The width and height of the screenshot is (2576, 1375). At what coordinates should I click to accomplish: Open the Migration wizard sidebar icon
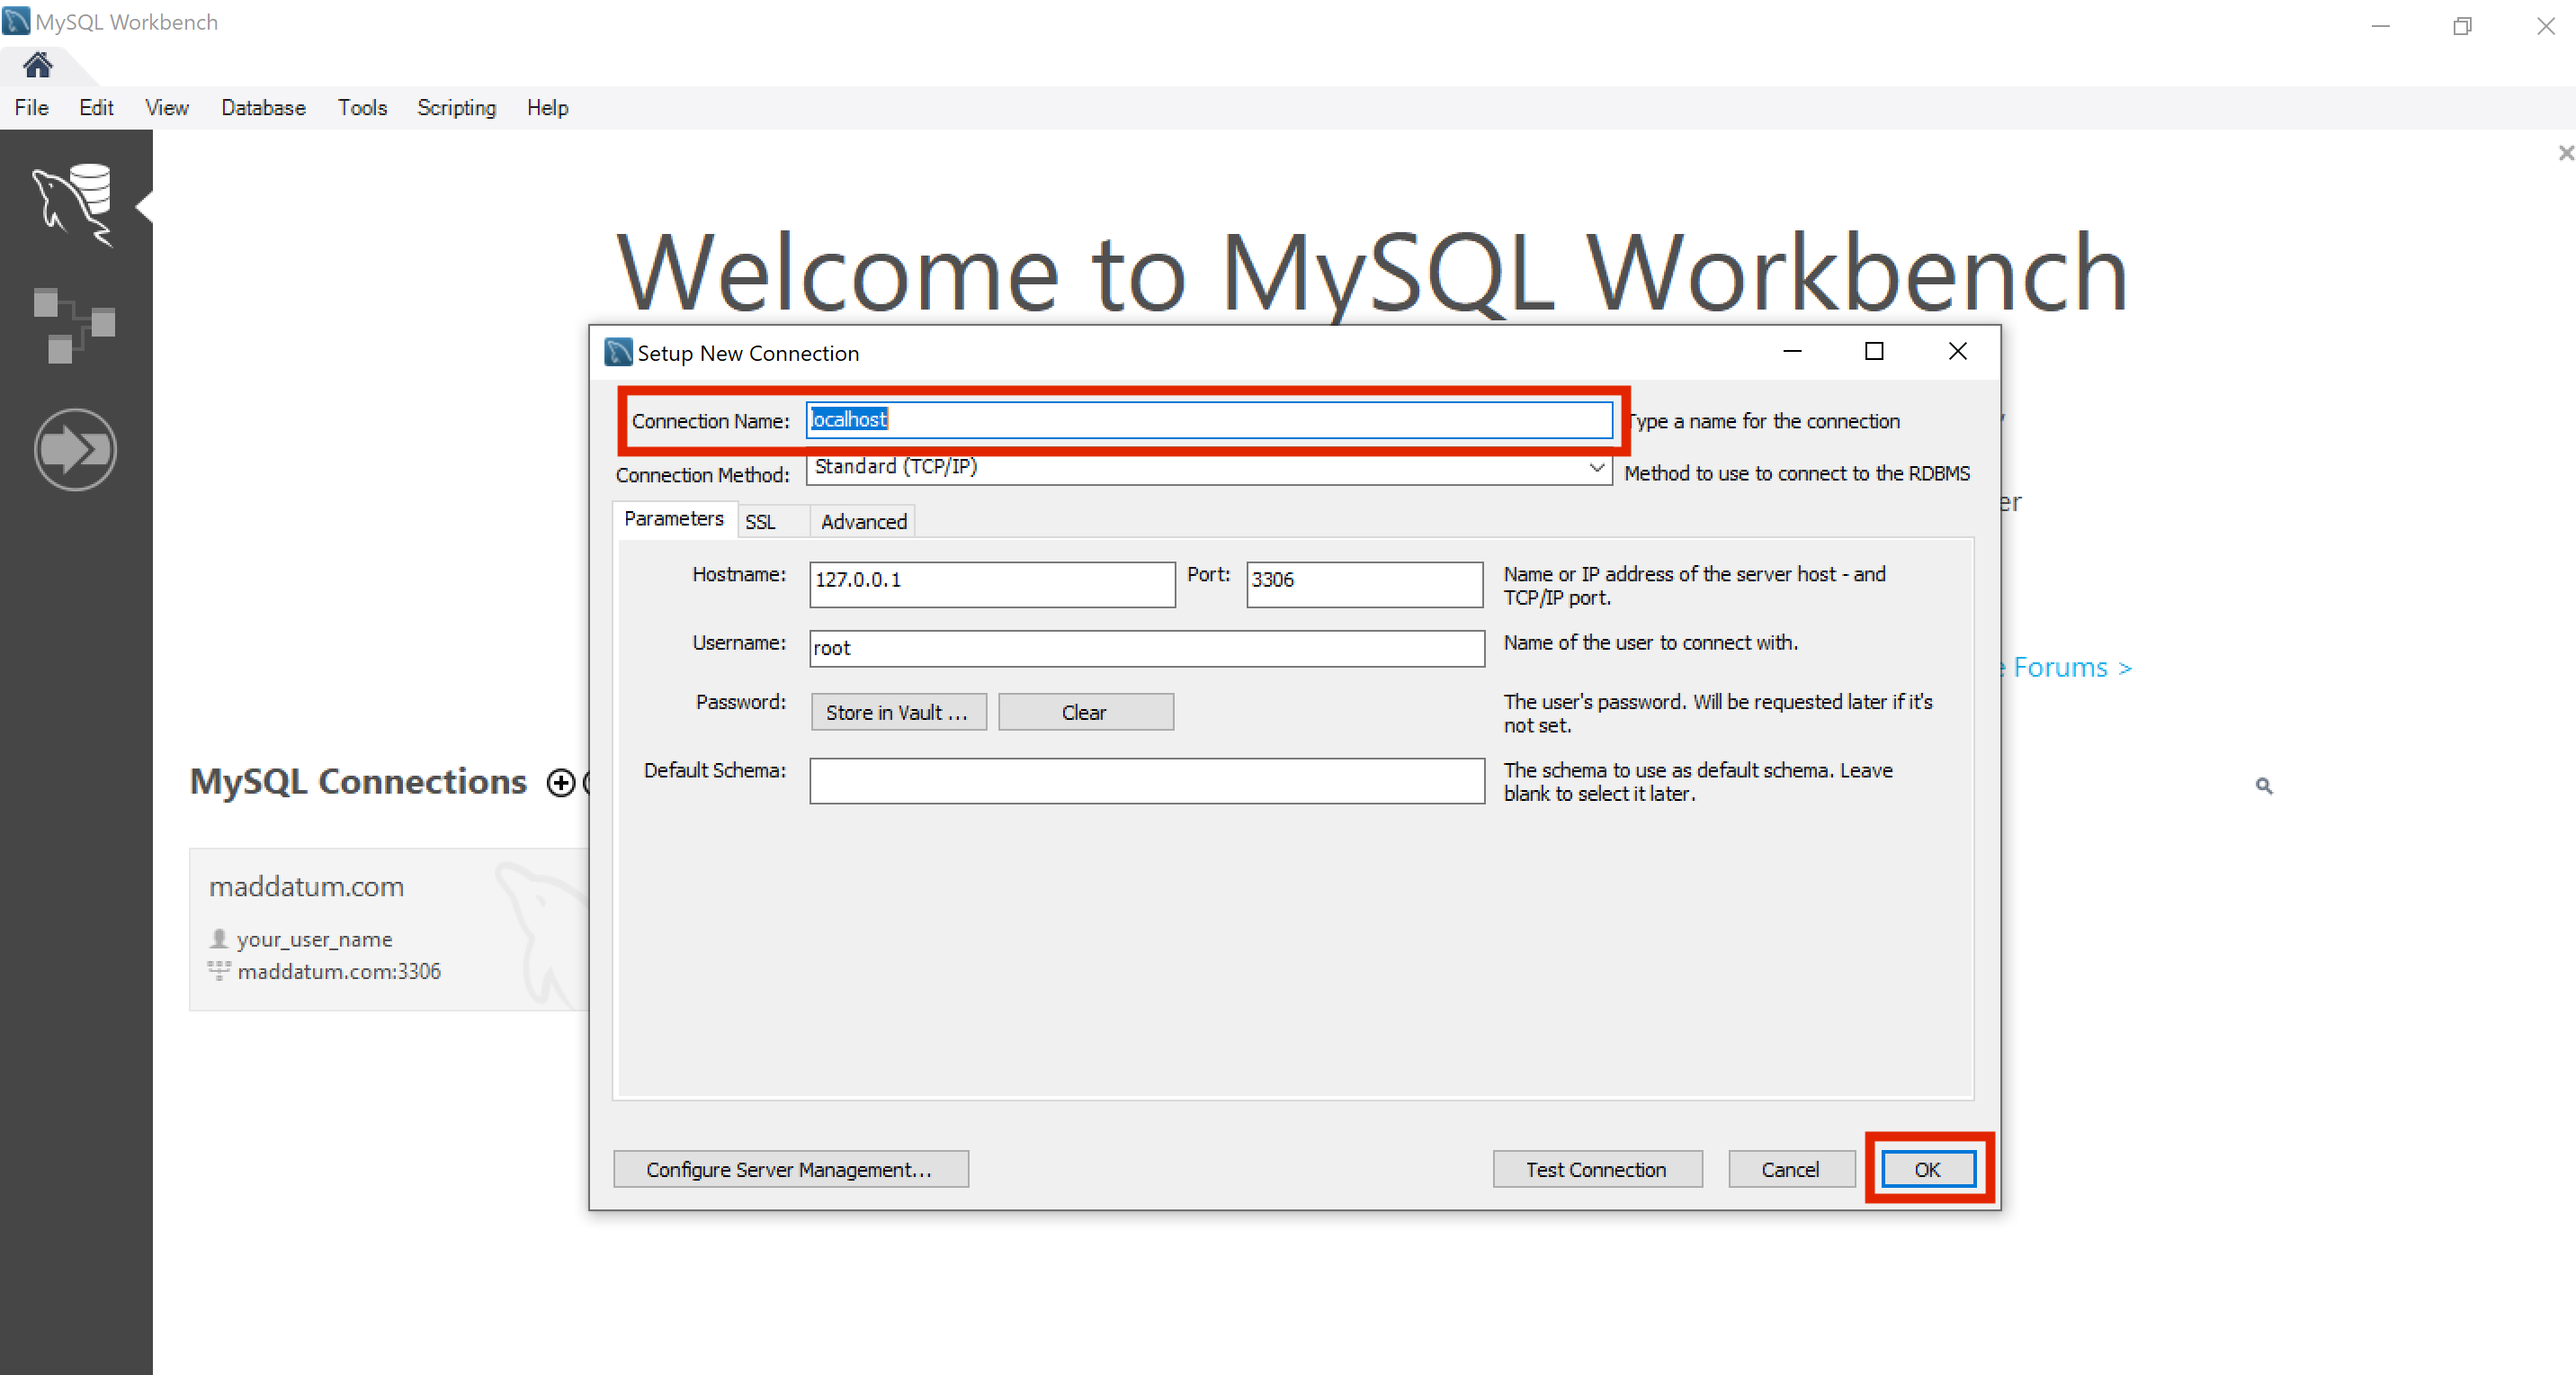75,449
